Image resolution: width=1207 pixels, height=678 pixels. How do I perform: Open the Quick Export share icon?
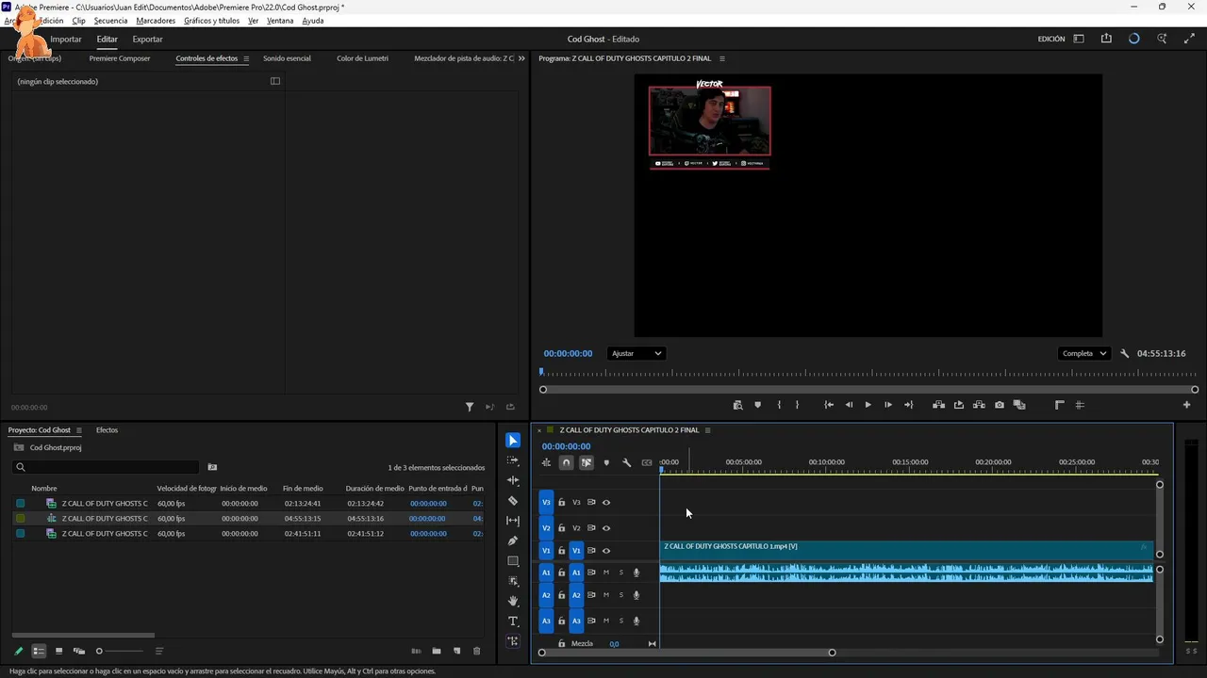(x=1106, y=39)
